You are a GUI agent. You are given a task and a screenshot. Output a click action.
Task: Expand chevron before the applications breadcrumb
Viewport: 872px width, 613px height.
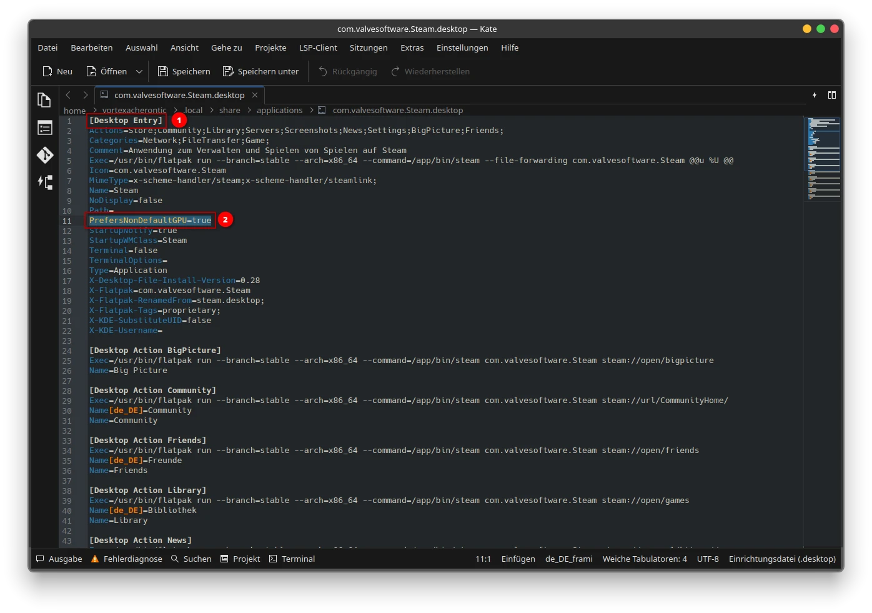pos(249,110)
